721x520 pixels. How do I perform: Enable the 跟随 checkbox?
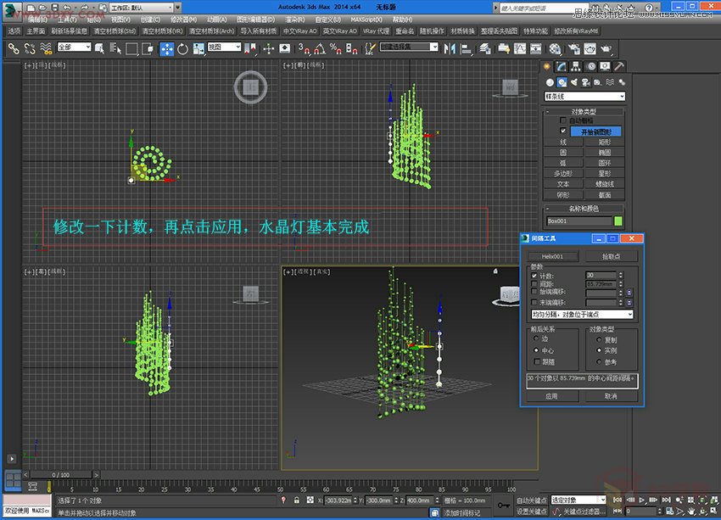(537, 362)
